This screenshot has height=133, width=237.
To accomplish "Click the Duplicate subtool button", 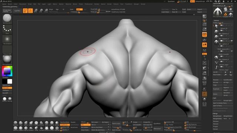I will (x=217, y=89).
